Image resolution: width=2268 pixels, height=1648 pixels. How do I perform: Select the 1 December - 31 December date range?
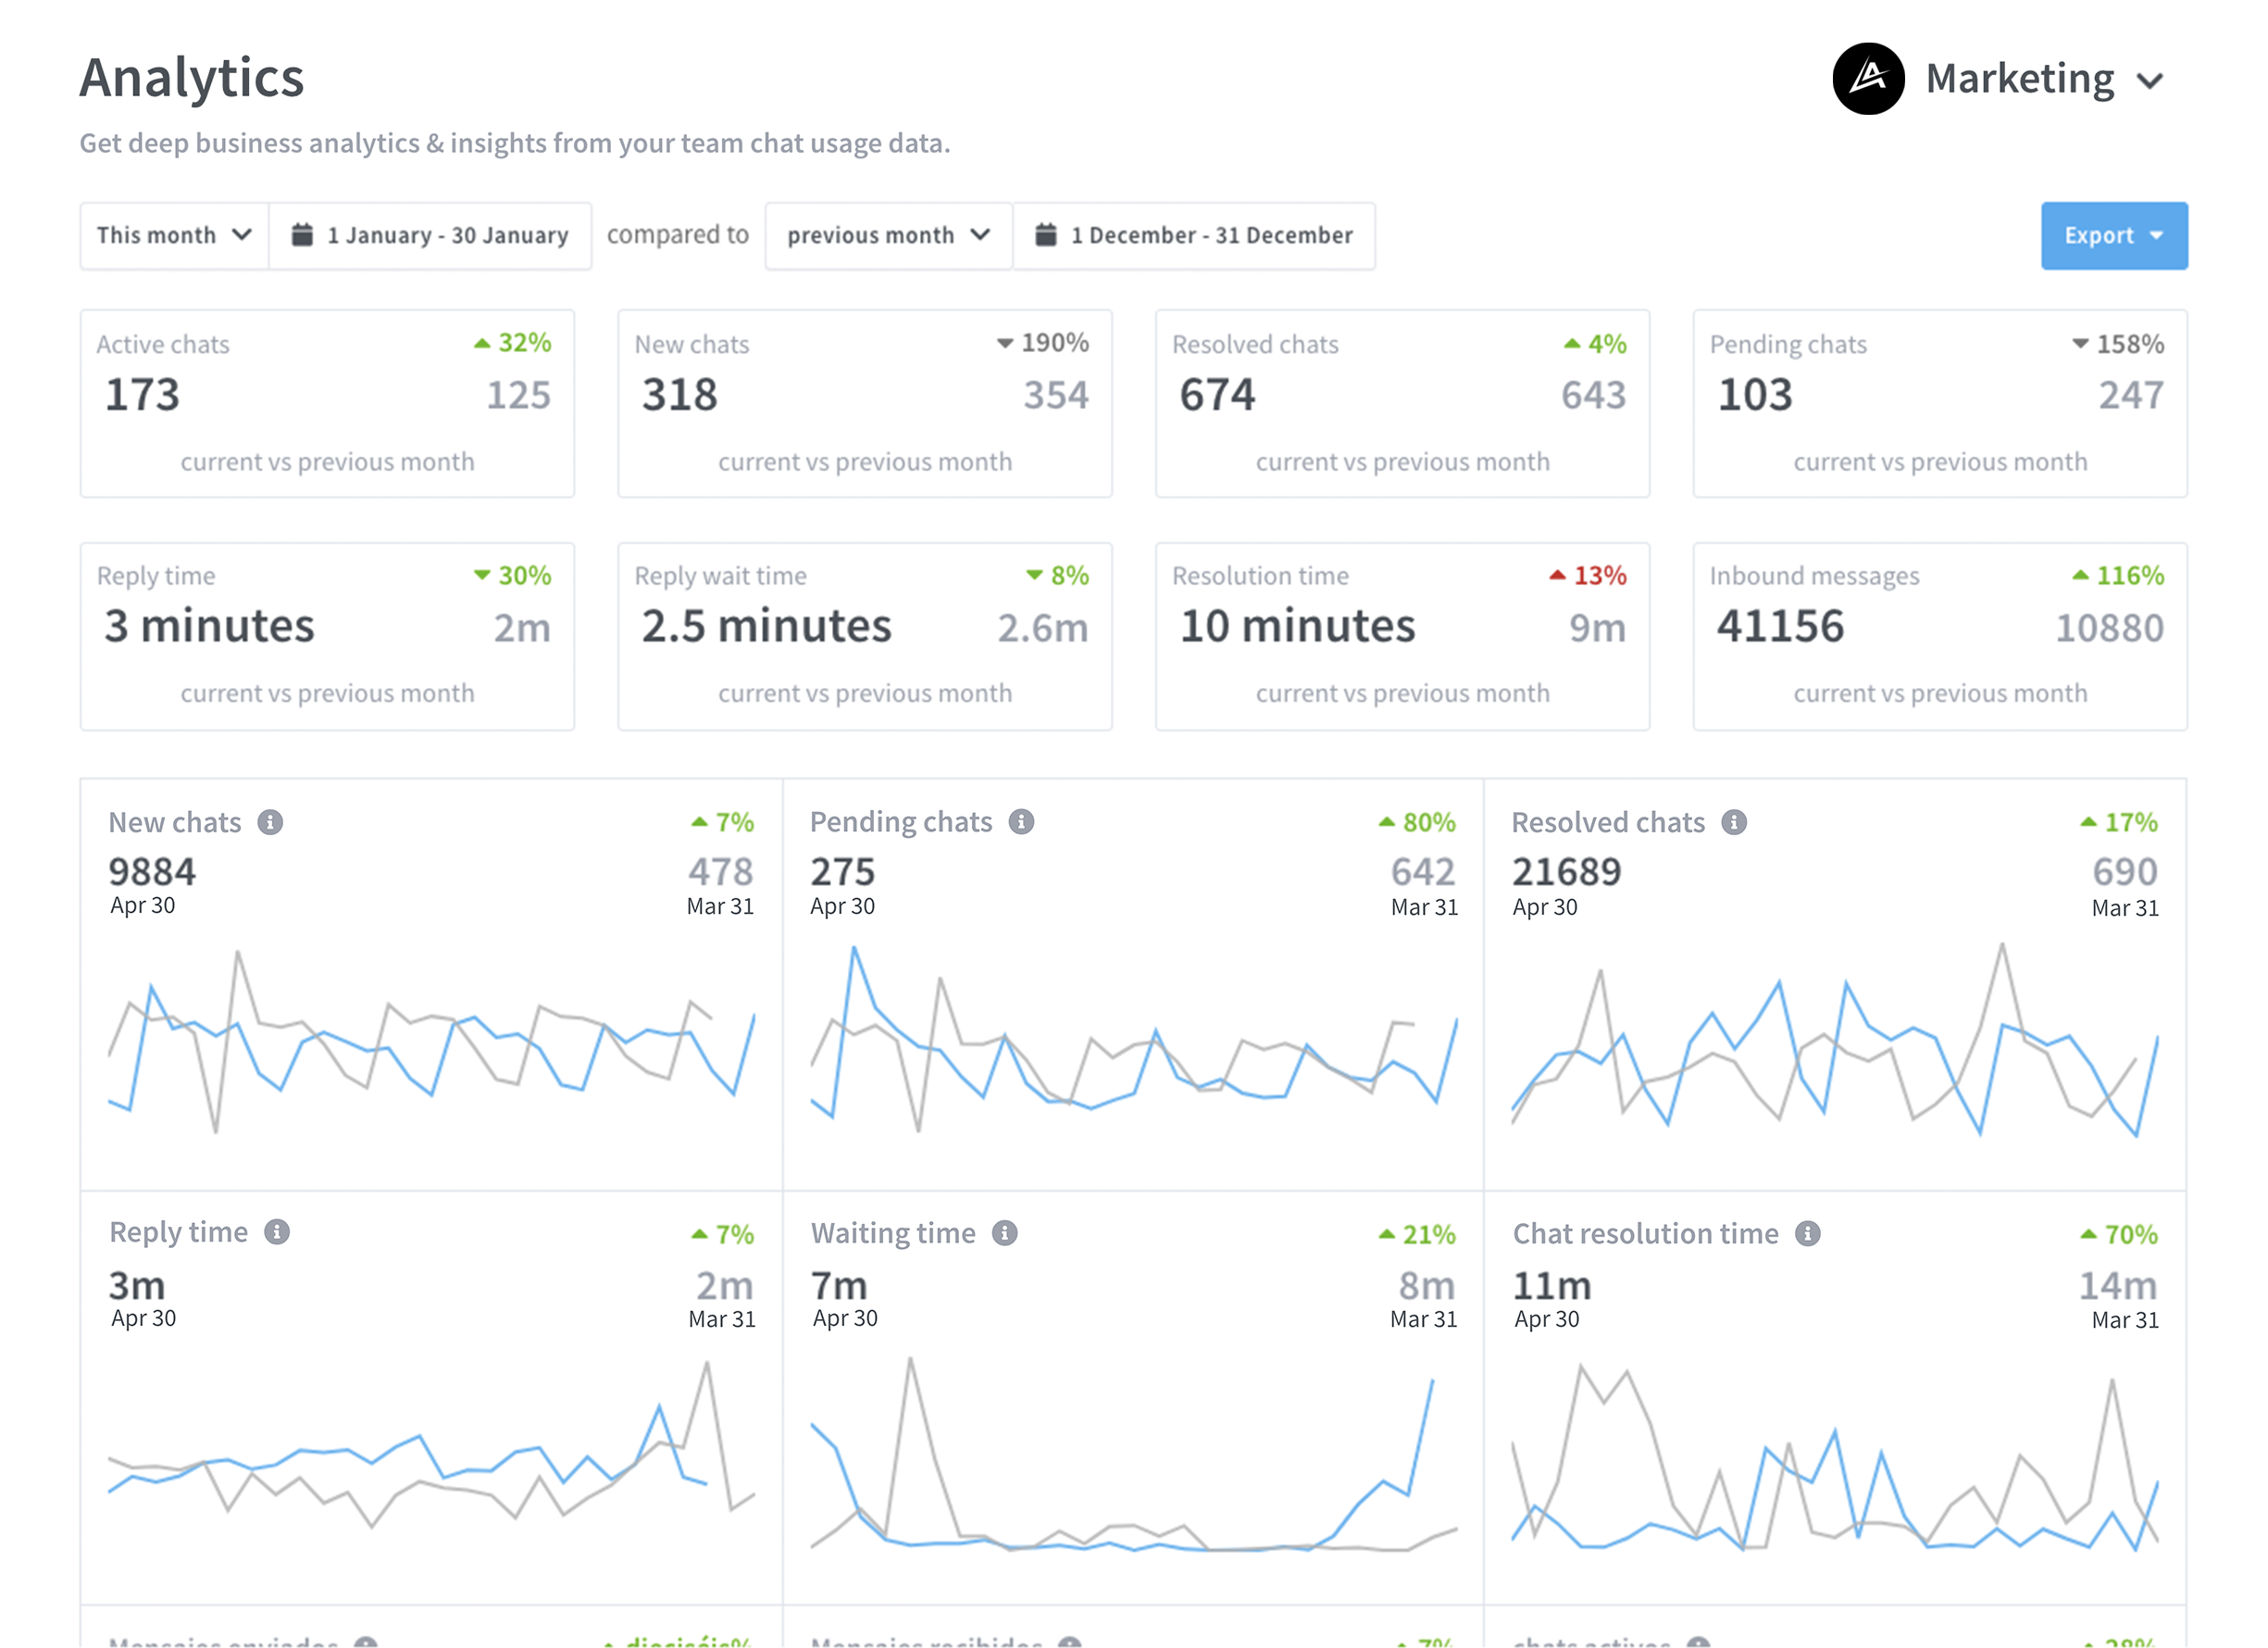click(x=1194, y=236)
